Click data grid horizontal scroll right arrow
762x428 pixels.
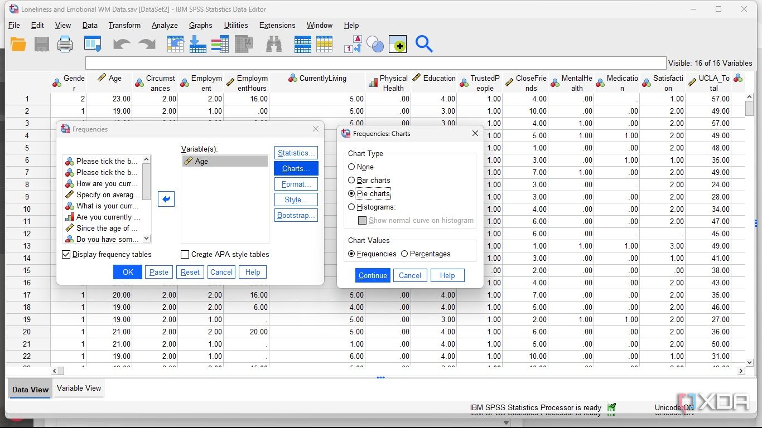tap(741, 371)
